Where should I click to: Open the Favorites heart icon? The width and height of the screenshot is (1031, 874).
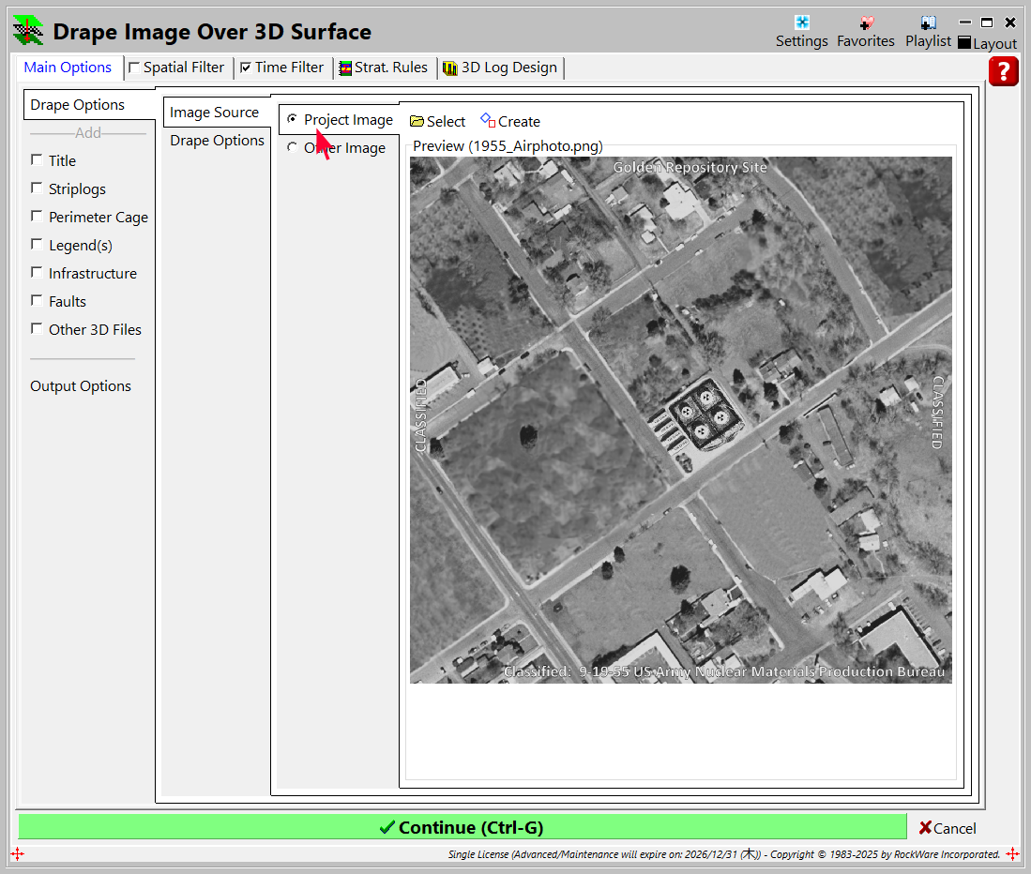click(865, 23)
